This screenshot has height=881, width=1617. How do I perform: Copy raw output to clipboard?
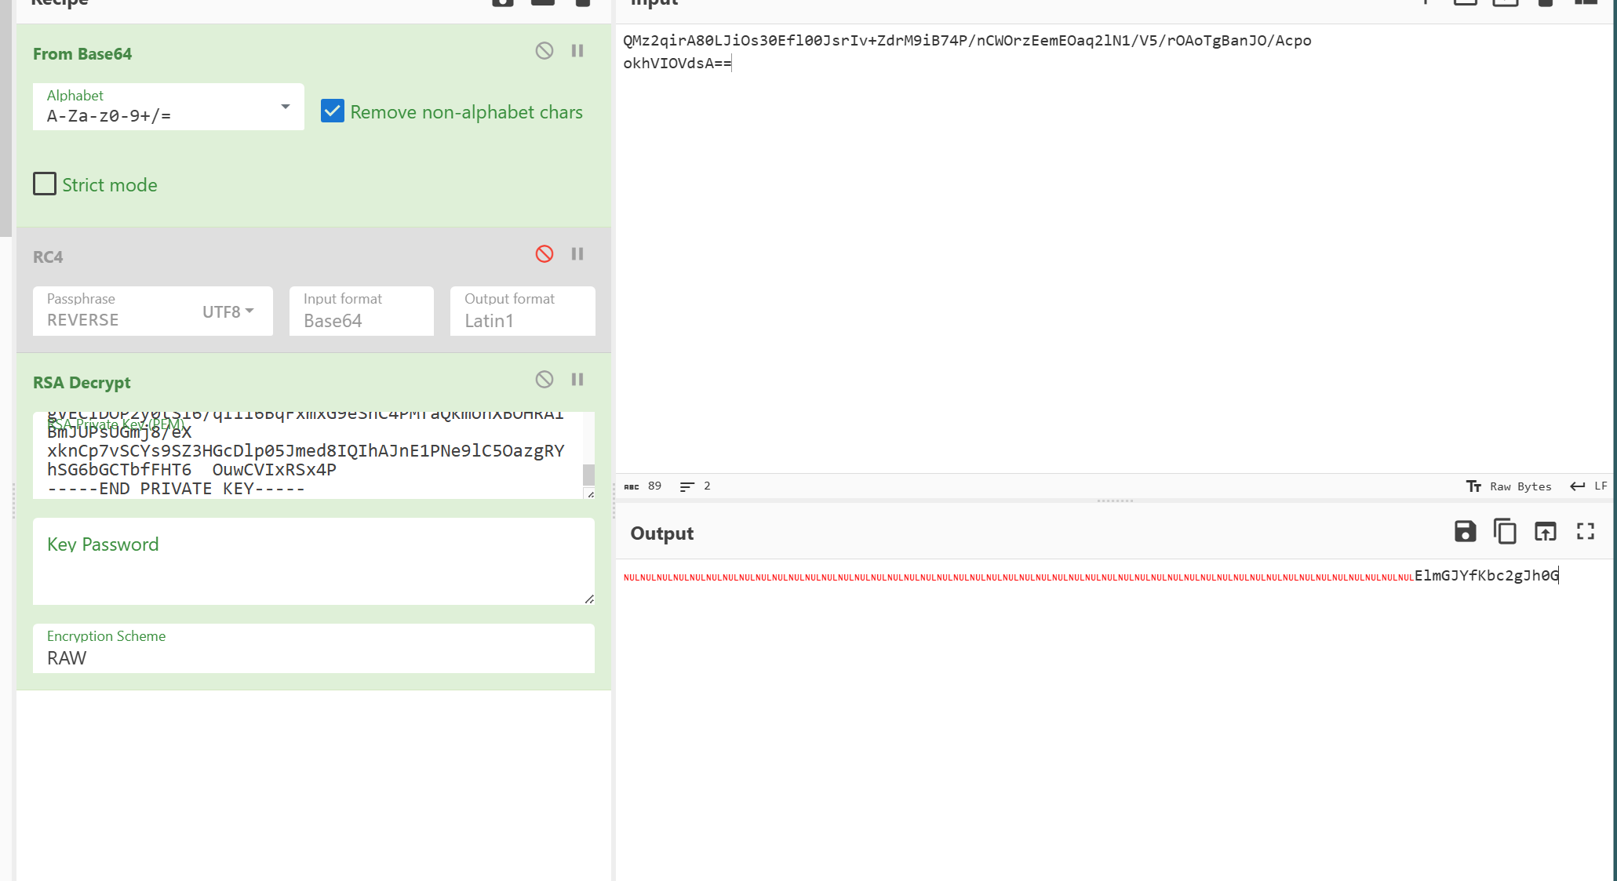point(1504,532)
